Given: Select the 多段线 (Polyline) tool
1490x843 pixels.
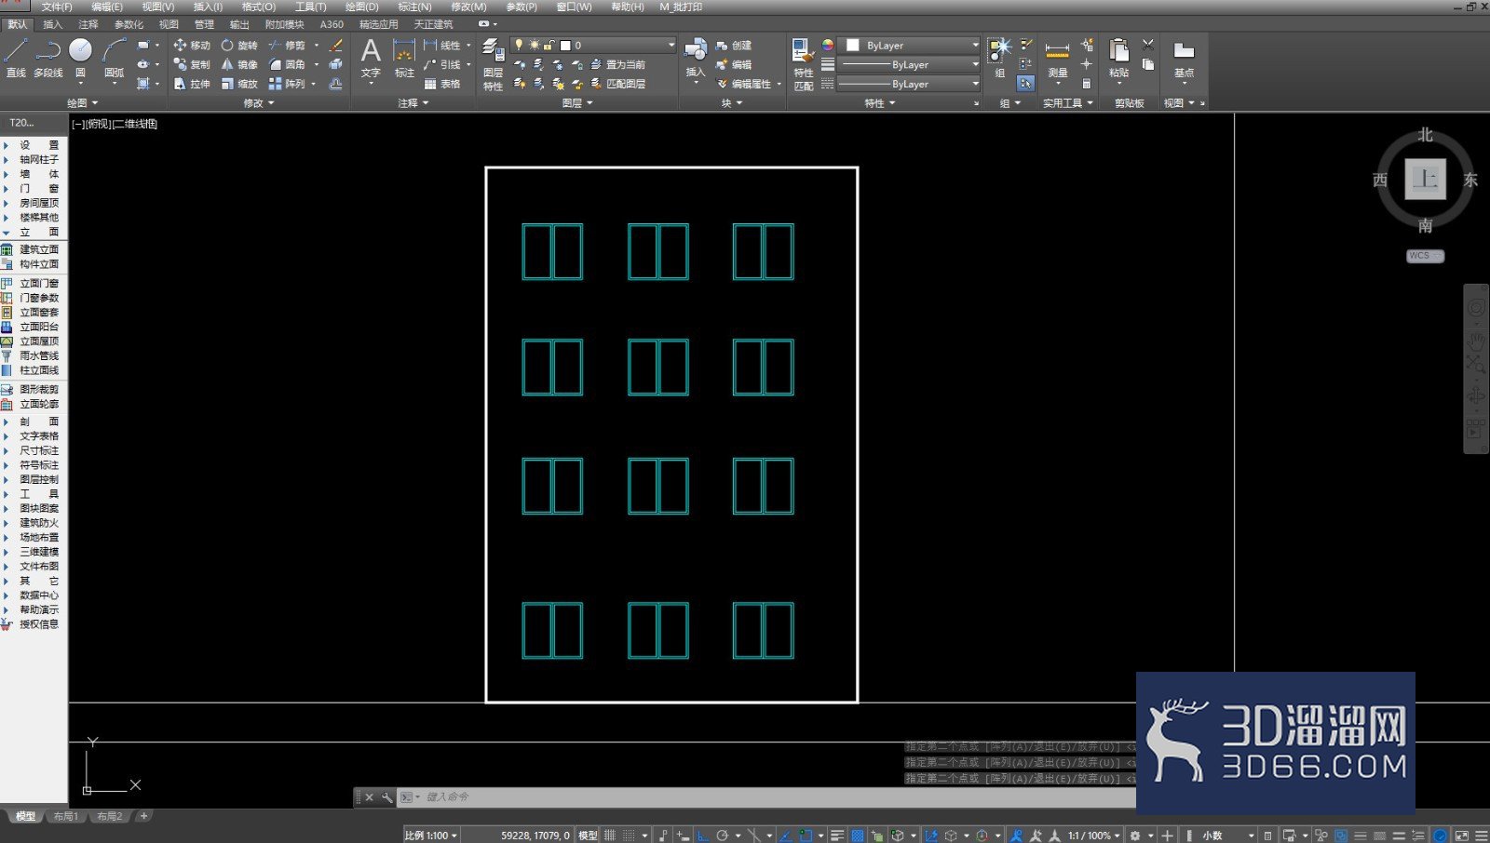Looking at the screenshot, I should pos(48,58).
